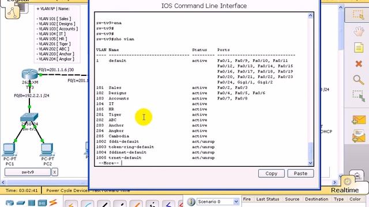
Task: Click the --More-- prompt in CLI
Action: pos(109,163)
